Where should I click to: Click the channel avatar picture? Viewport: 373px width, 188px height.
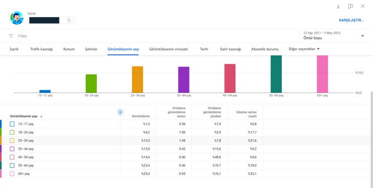[17, 18]
